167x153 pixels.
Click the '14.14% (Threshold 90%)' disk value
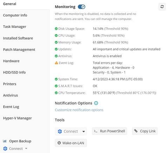(110, 29)
